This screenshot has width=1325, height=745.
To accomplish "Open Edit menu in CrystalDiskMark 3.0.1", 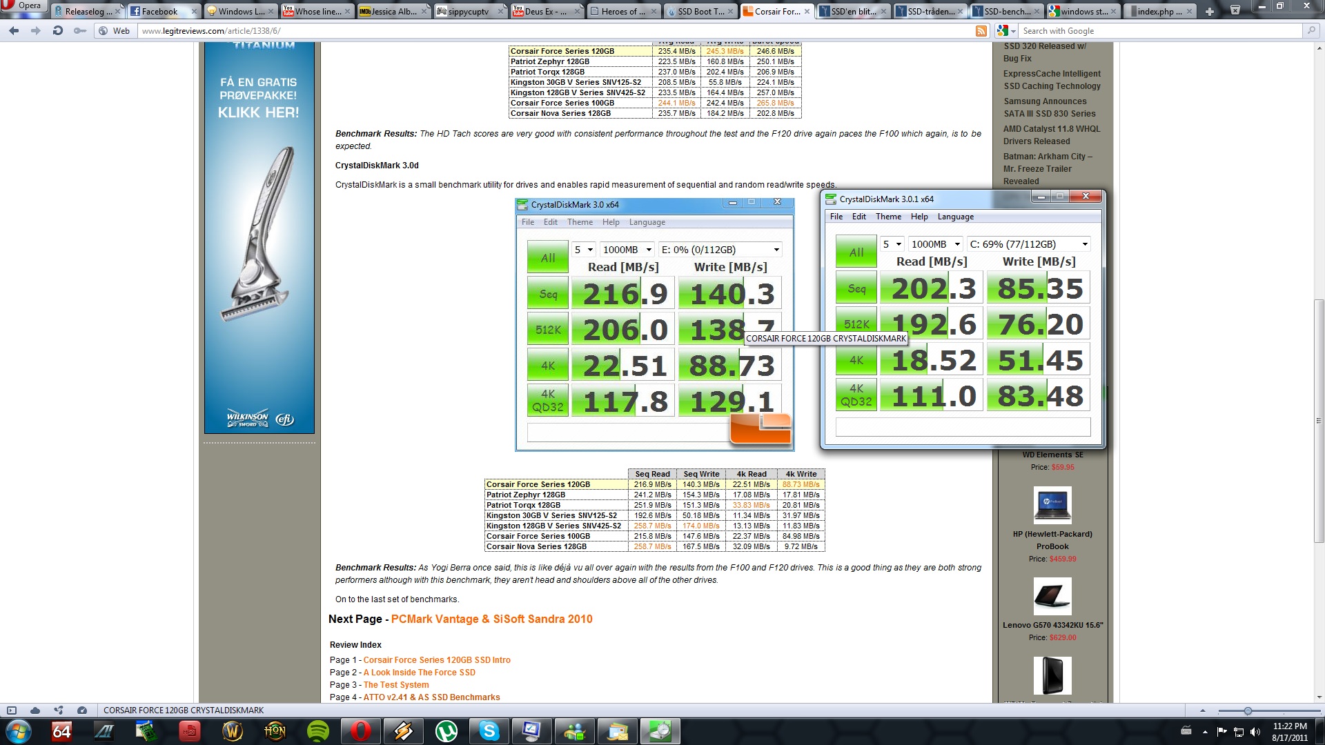I will pos(859,217).
